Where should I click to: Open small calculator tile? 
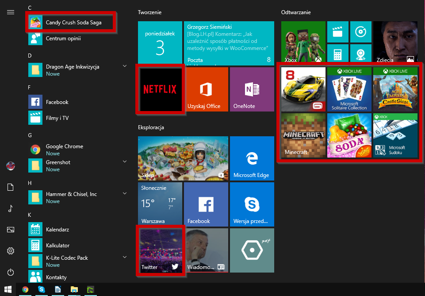[x=338, y=55]
